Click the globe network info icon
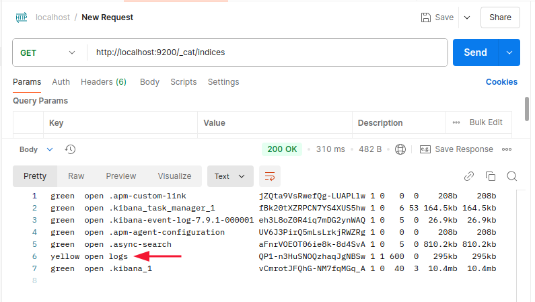Viewport: 535px width, 302px height. click(x=400, y=149)
